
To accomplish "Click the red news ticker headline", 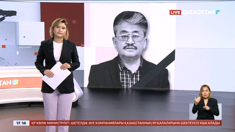I will tap(126, 123).
